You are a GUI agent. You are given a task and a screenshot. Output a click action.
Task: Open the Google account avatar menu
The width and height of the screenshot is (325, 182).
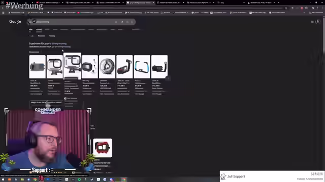(x=318, y=22)
